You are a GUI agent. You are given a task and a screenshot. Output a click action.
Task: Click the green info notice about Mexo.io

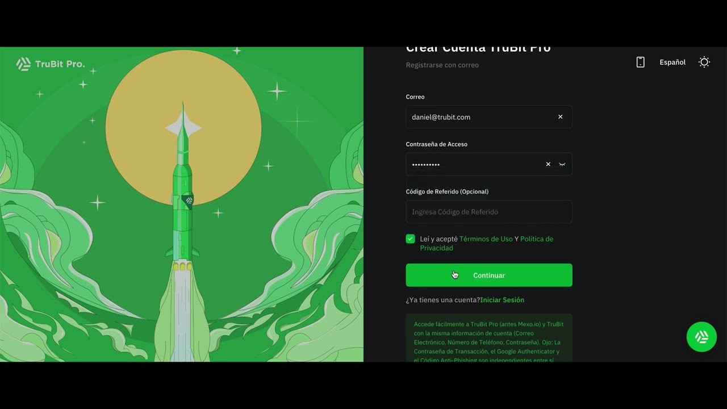tap(489, 339)
